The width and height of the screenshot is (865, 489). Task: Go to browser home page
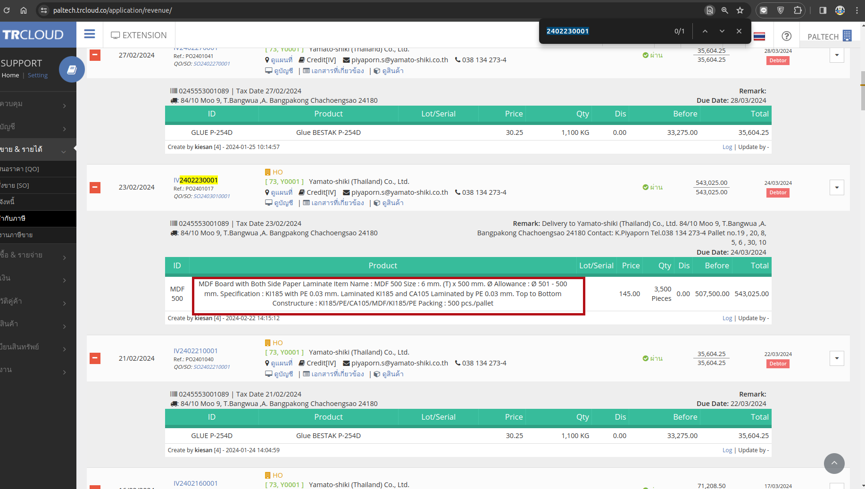point(24,10)
